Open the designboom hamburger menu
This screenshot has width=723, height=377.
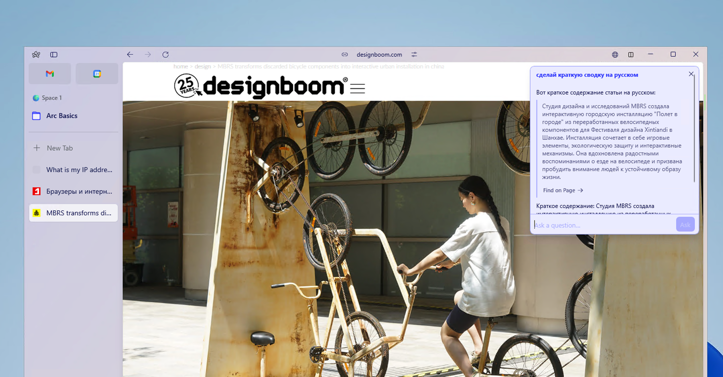(x=358, y=89)
